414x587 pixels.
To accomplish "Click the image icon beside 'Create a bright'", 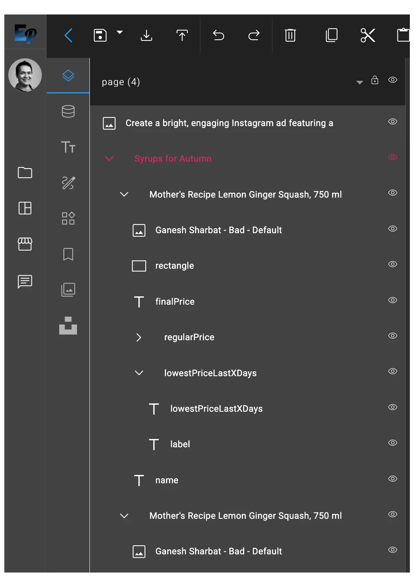I will coord(109,123).
